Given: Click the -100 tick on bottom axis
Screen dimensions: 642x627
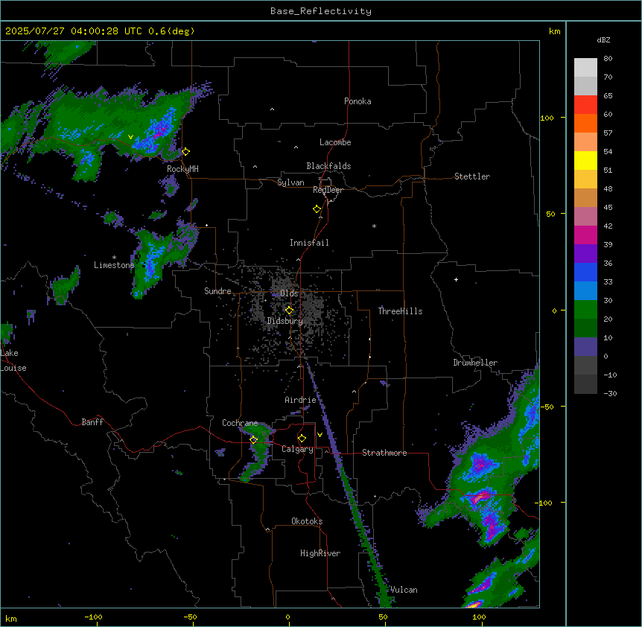Looking at the screenshot, I should [x=93, y=617].
